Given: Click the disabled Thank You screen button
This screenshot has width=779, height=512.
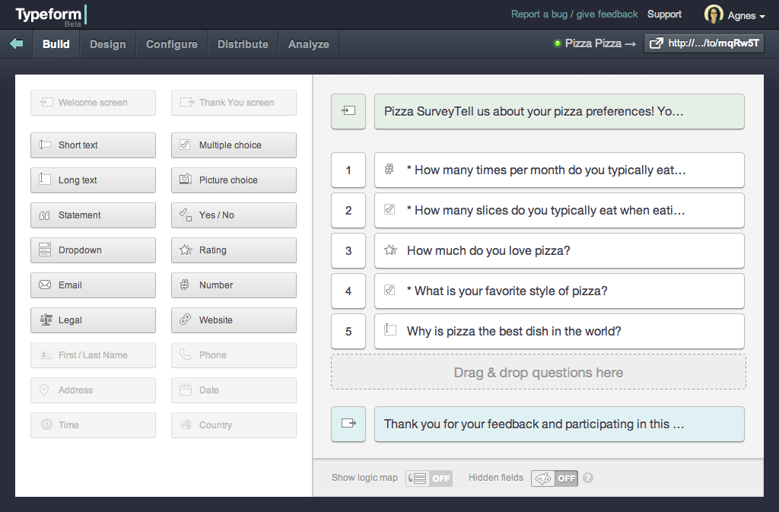Looking at the screenshot, I should pos(234,103).
